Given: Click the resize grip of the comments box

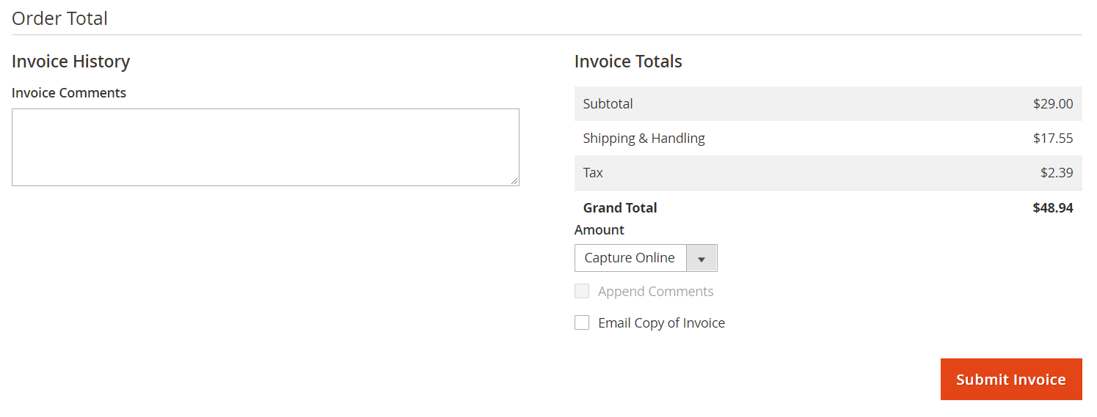Looking at the screenshot, I should (x=514, y=181).
